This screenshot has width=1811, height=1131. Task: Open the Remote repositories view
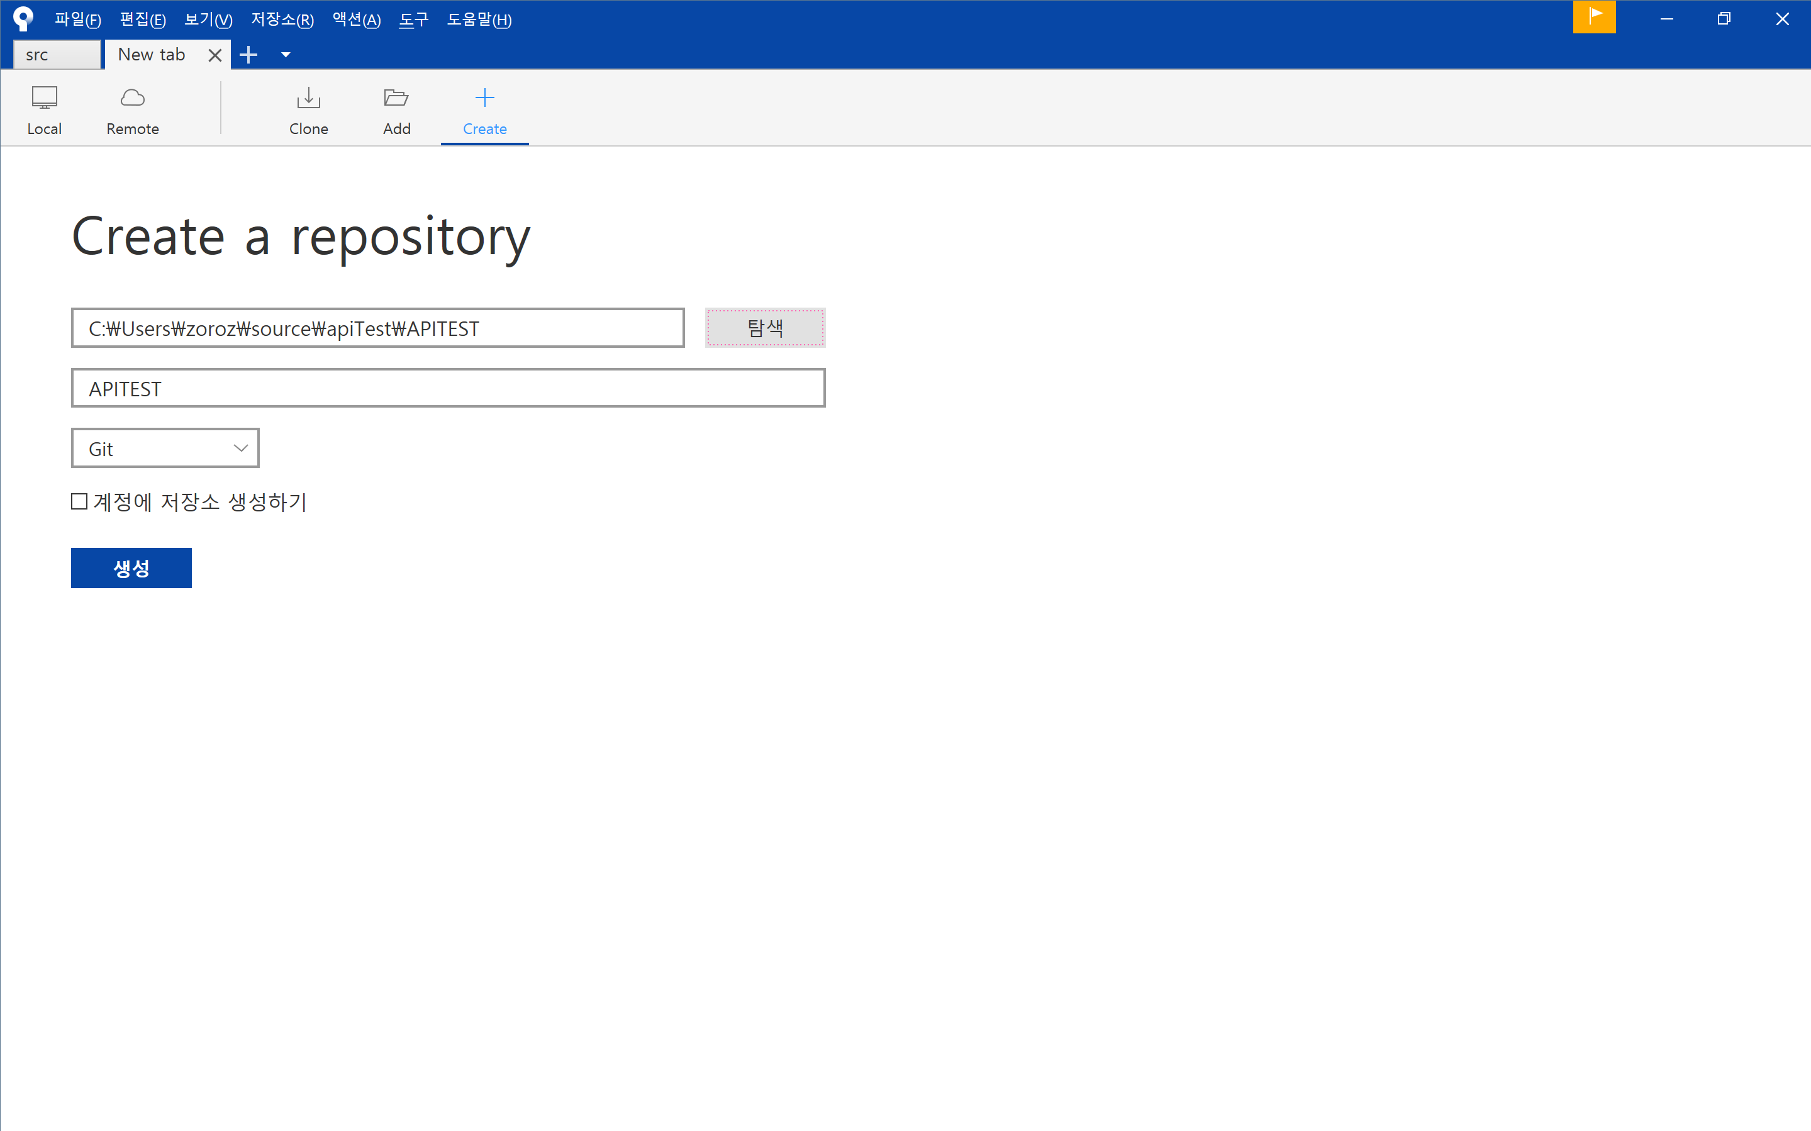(x=132, y=110)
